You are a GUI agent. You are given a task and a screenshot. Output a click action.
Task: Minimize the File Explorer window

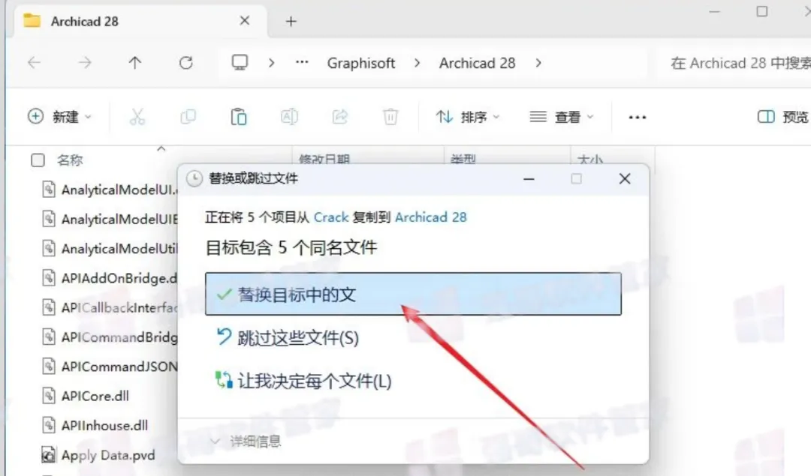(x=715, y=11)
